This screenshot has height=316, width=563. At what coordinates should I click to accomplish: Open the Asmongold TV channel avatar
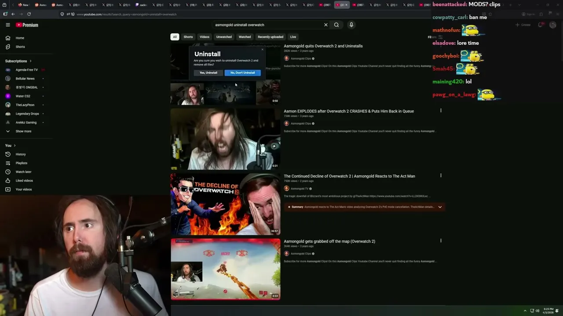(x=286, y=189)
